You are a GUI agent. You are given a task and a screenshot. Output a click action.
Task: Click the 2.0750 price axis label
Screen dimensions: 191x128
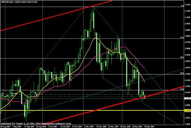[x=188, y=42]
